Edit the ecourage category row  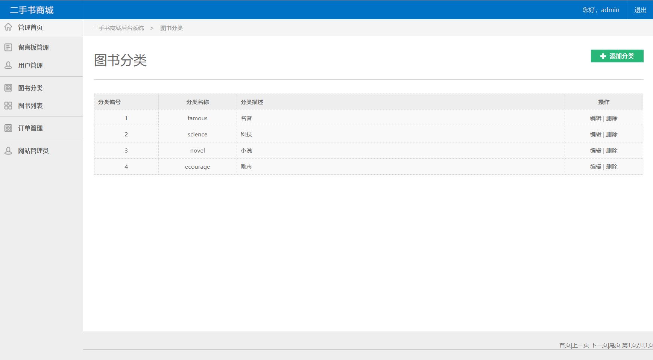[595, 166]
